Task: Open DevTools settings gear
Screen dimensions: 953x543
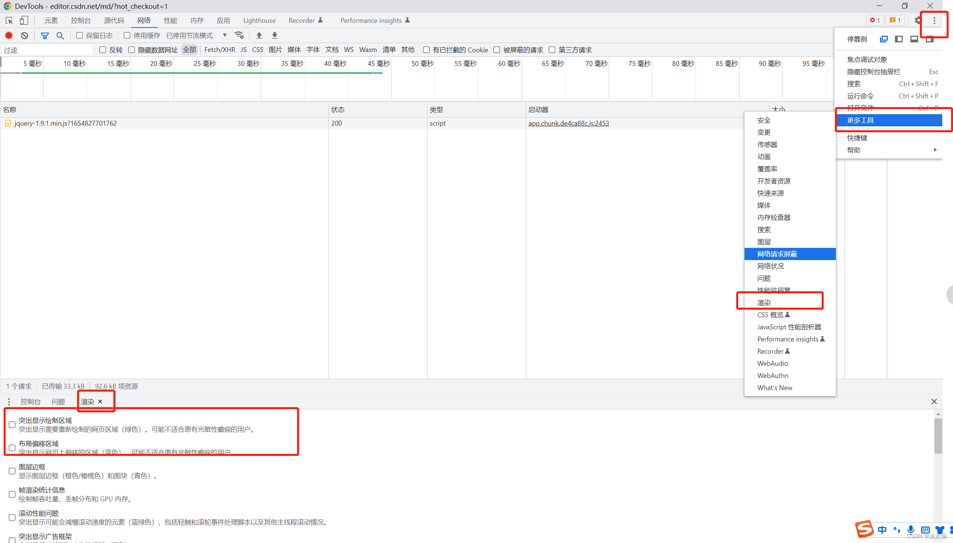Action: 918,20
